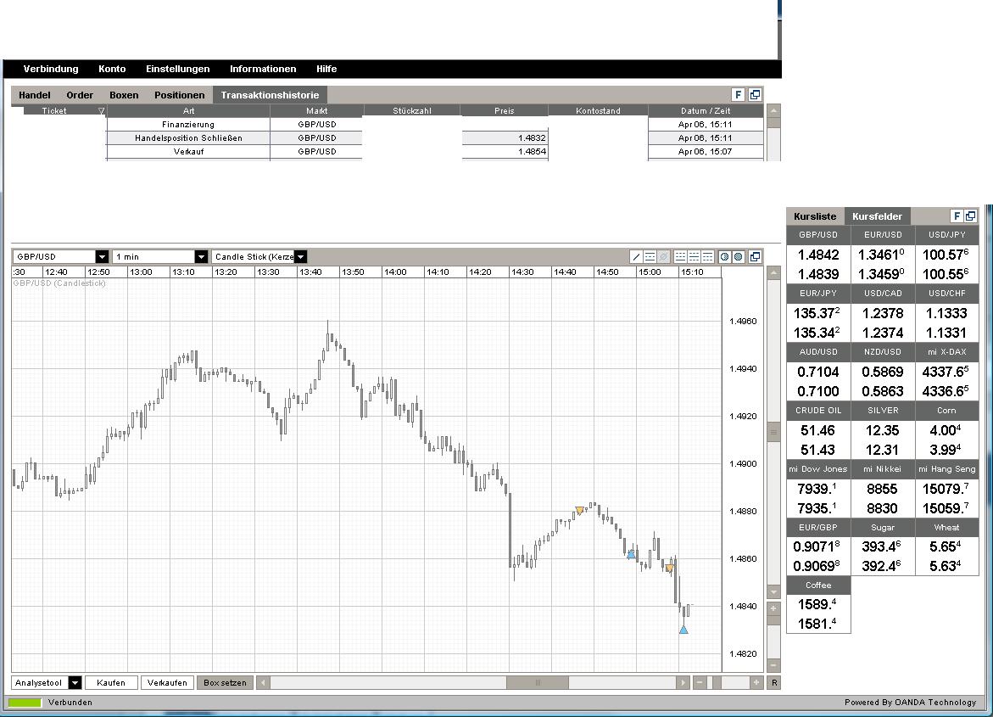Click the GBP/USD quote field
993x717 pixels.
click(818, 255)
